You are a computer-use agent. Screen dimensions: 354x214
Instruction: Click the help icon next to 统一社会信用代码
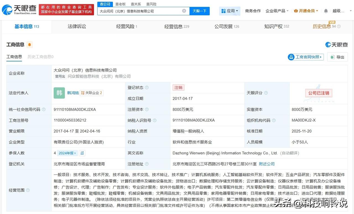[43, 110]
